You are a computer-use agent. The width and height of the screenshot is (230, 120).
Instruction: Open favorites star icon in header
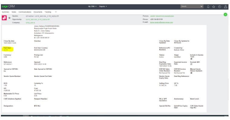coord(214,7)
